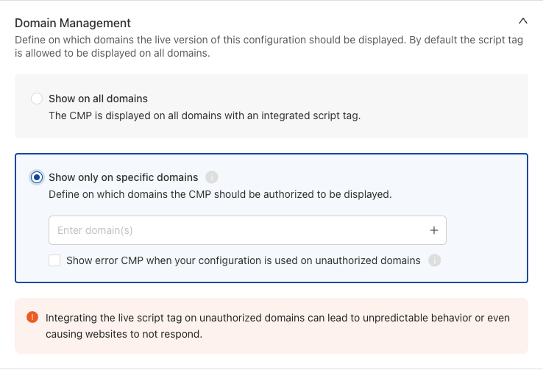Click the orange warning exclamation icon

point(32,317)
